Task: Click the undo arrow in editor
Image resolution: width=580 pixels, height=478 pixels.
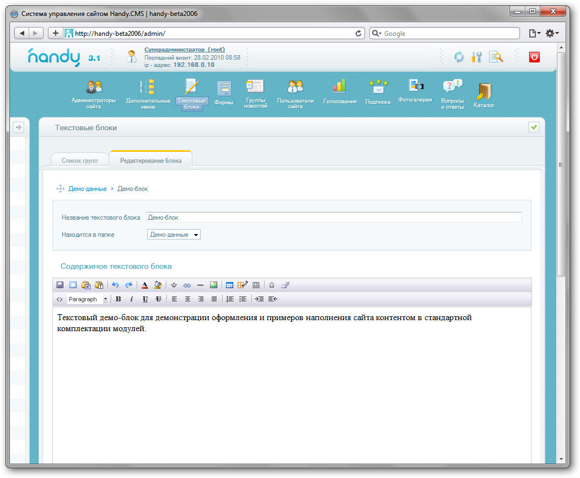Action: [x=115, y=285]
